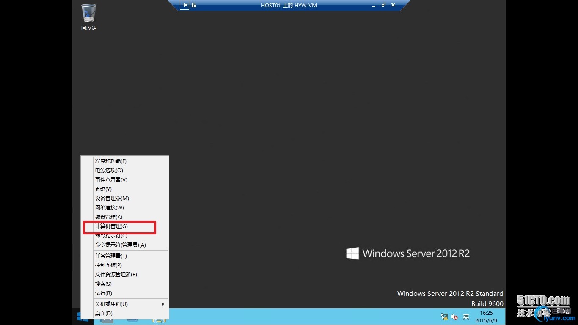Open 设备管理器(M) device manager
This screenshot has width=578, height=325.
(x=125, y=198)
